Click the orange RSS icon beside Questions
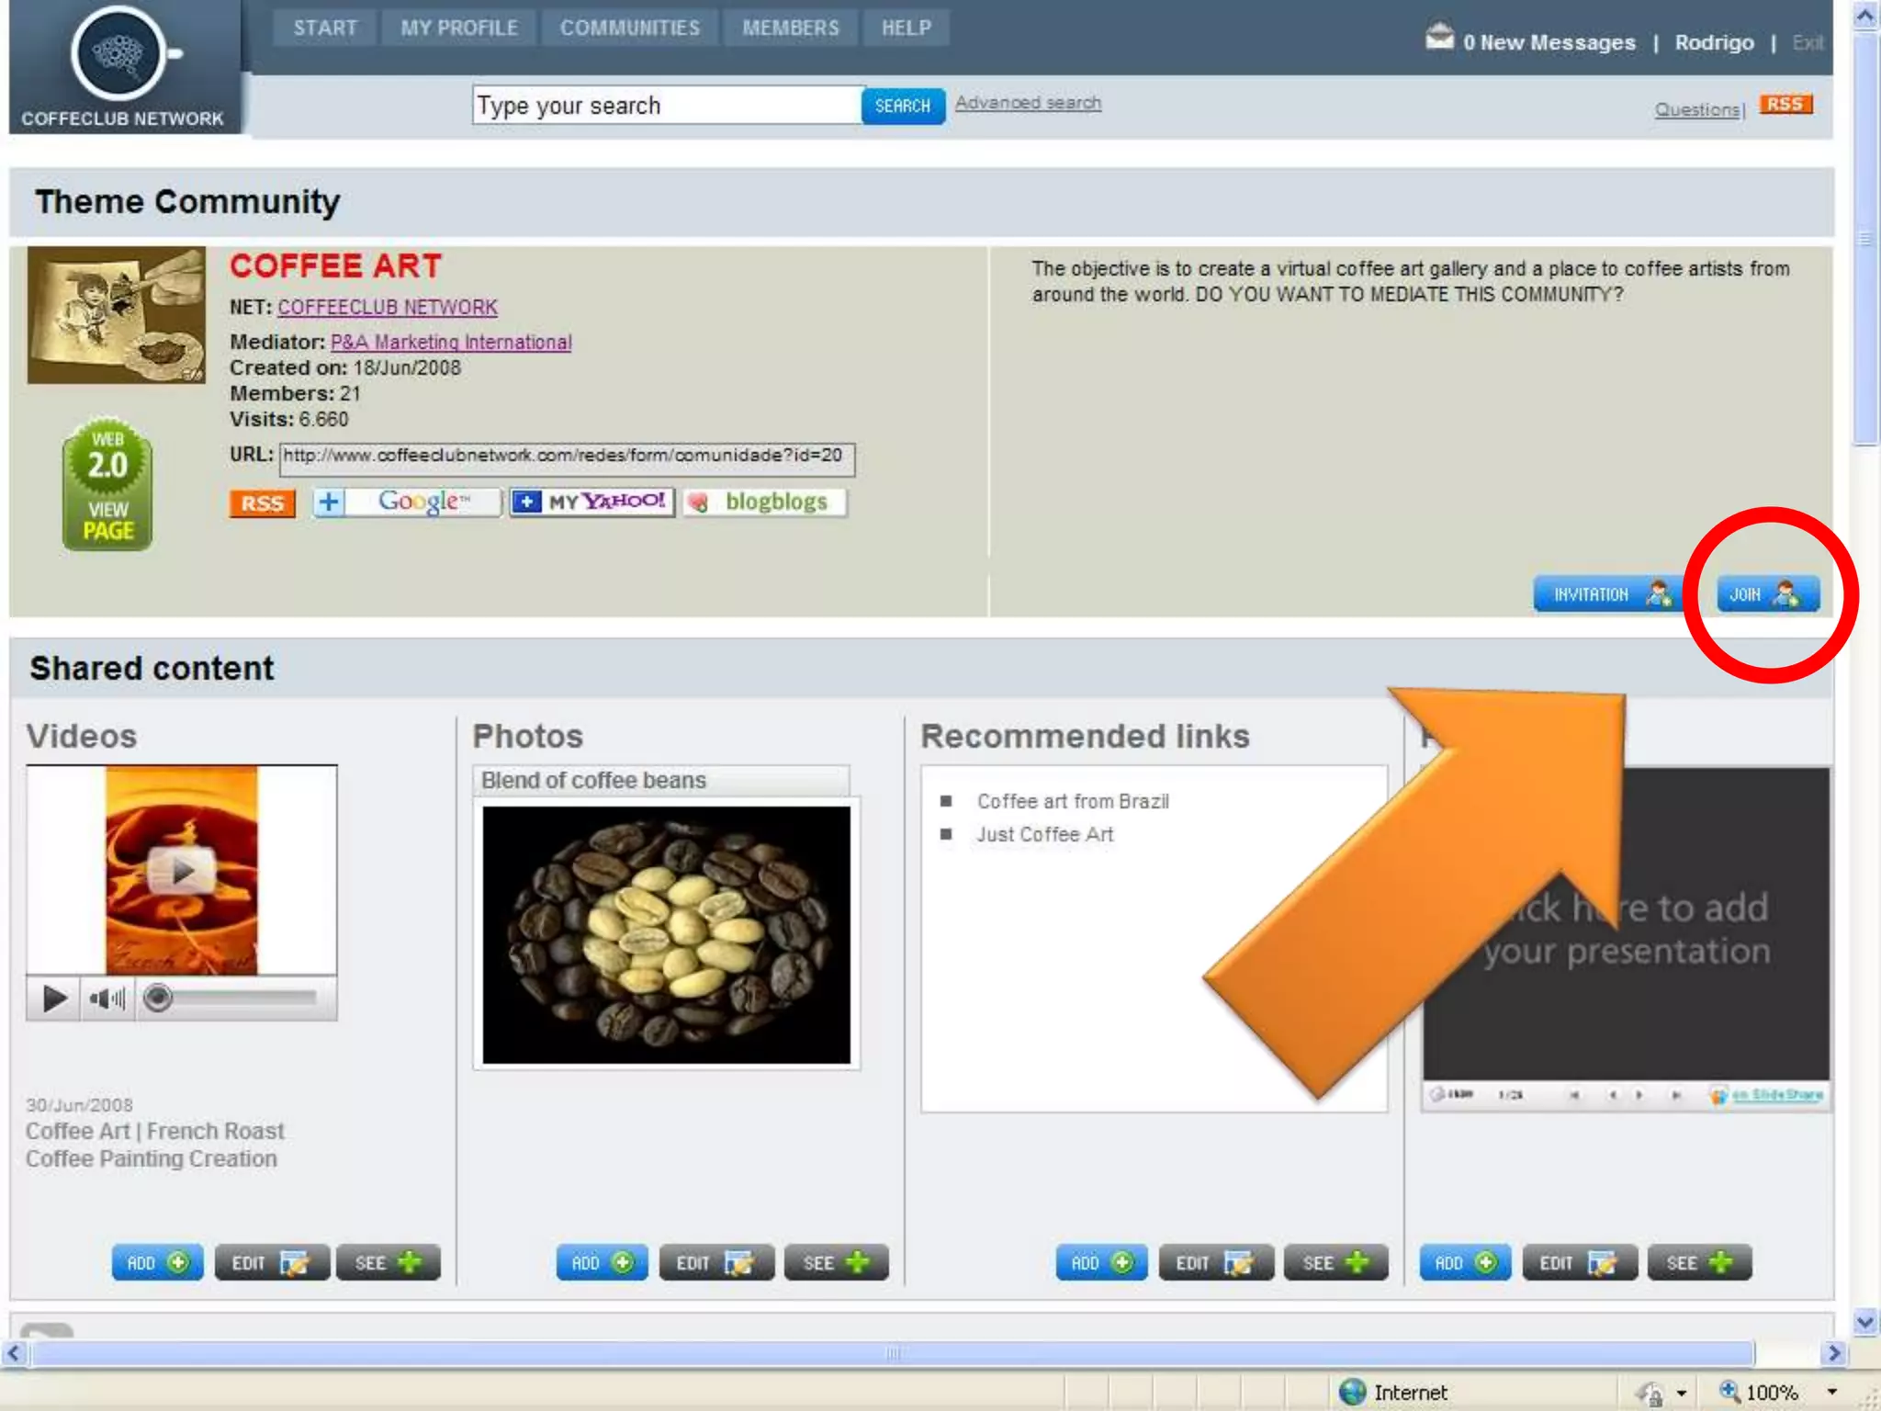1881x1411 pixels. coord(1785,105)
